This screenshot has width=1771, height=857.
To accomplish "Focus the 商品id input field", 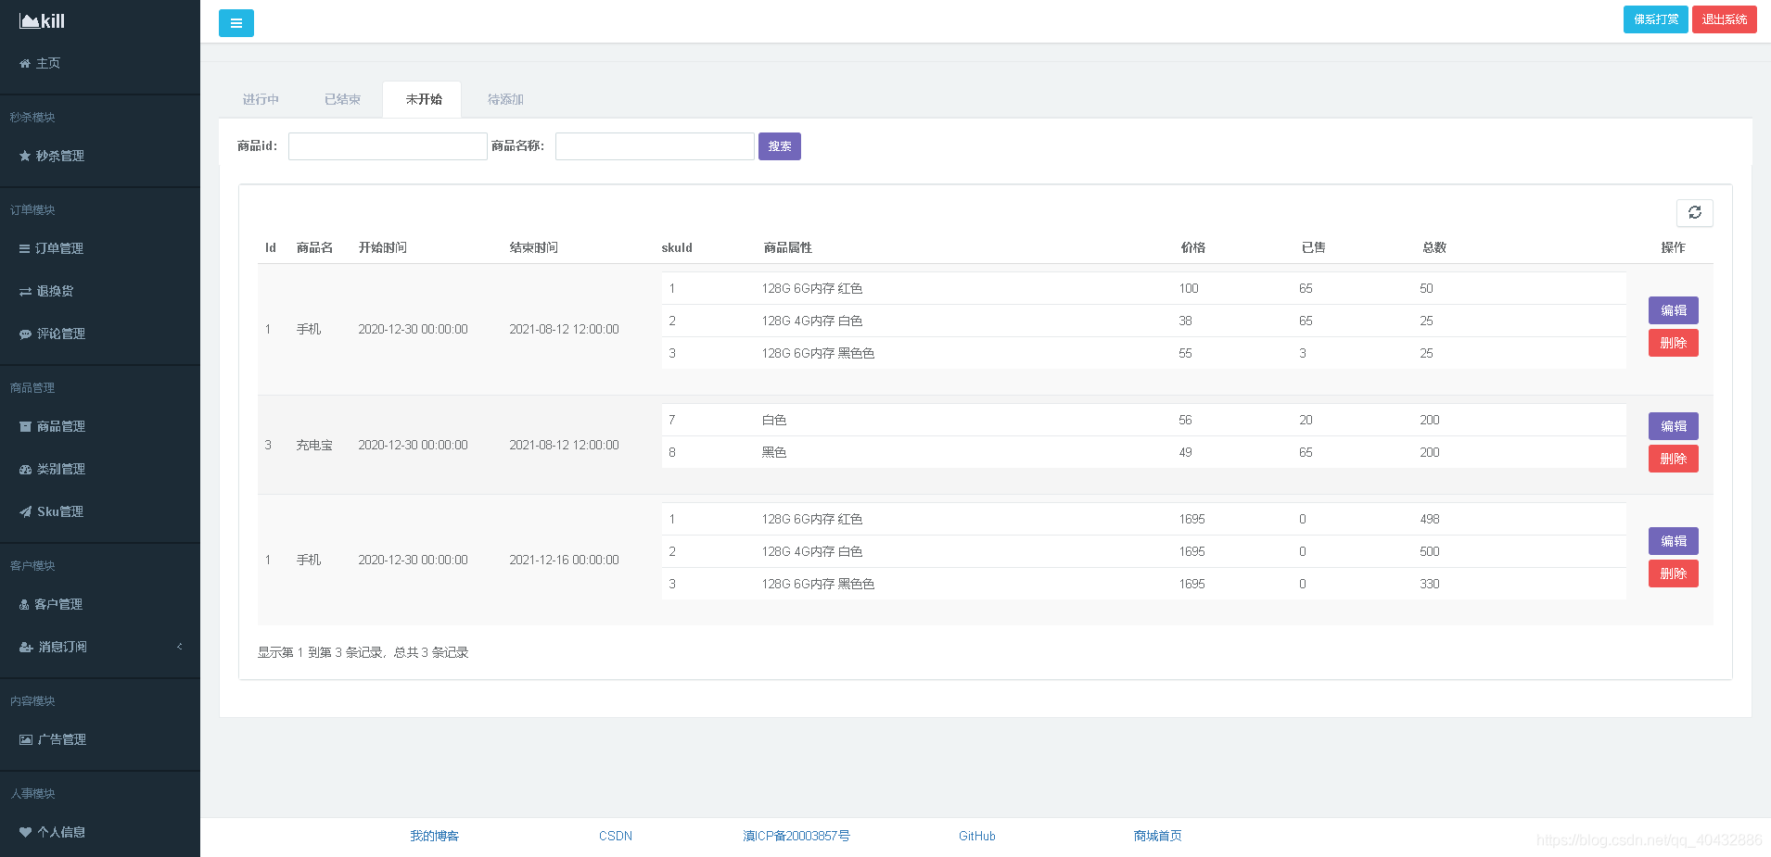I will coord(388,146).
